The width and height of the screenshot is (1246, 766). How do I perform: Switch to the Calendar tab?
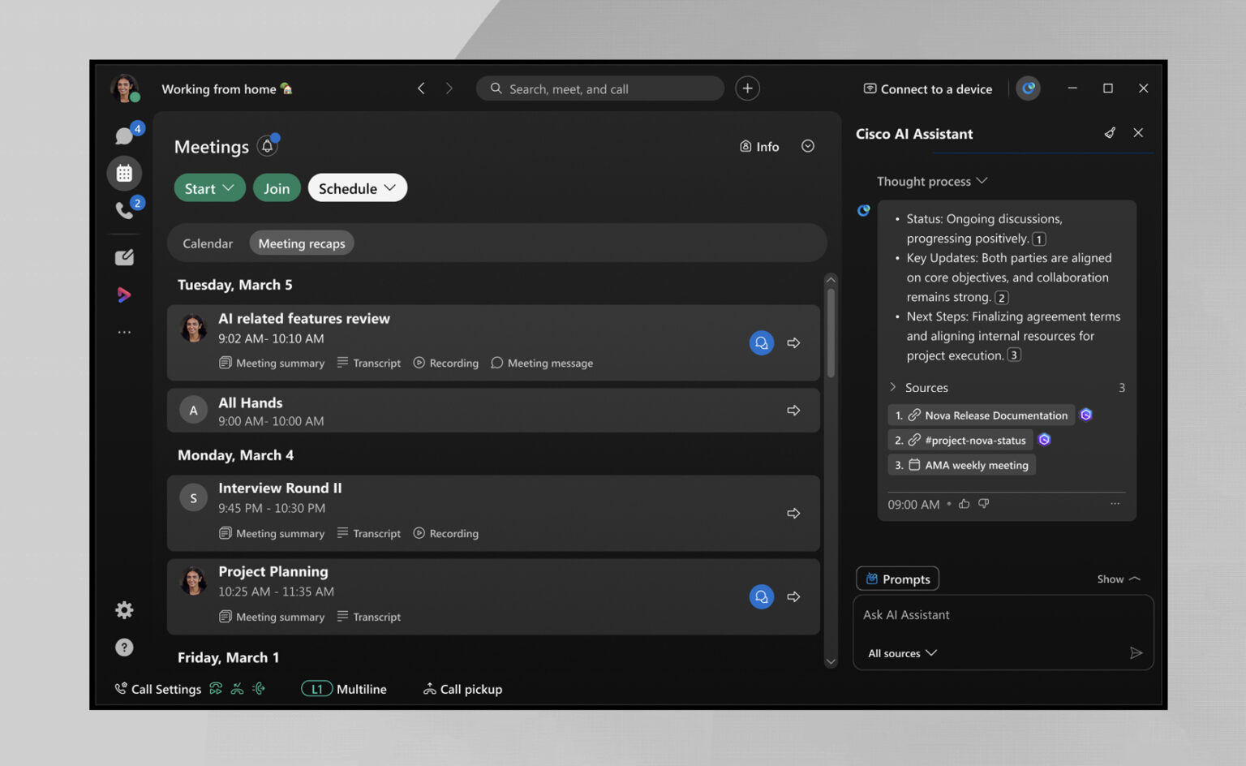pyautogui.click(x=208, y=243)
